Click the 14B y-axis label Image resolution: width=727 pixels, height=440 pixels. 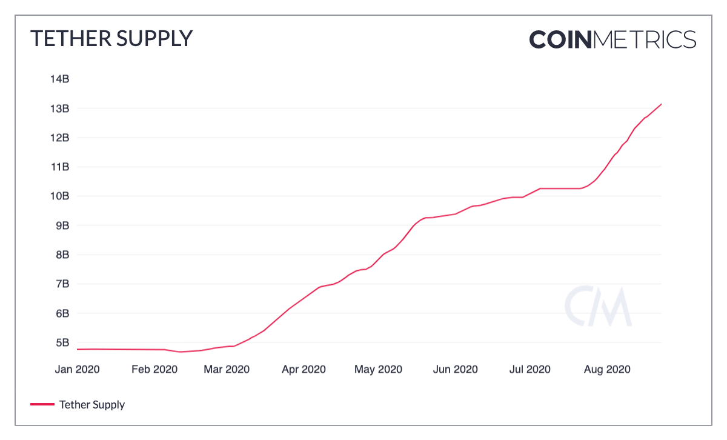pos(60,79)
